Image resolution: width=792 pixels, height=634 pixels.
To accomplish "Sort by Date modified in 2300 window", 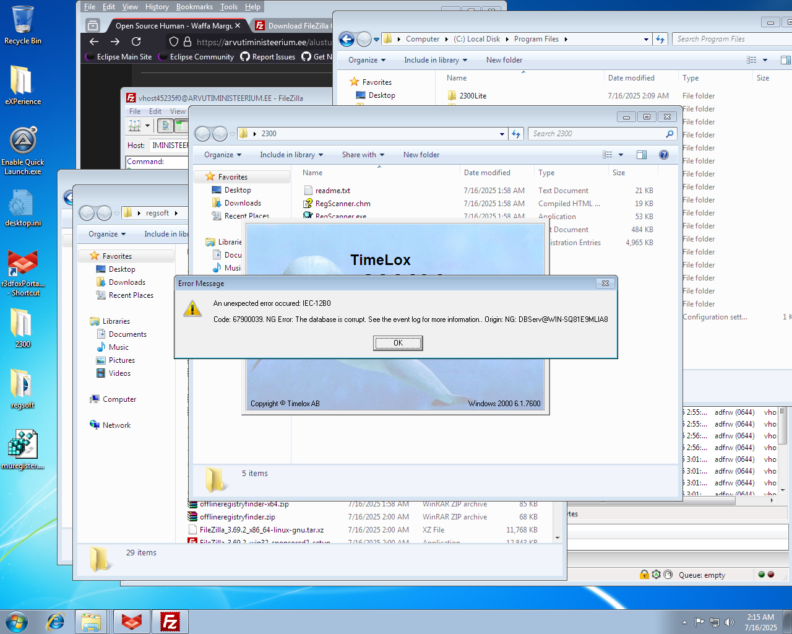I will coord(487,172).
